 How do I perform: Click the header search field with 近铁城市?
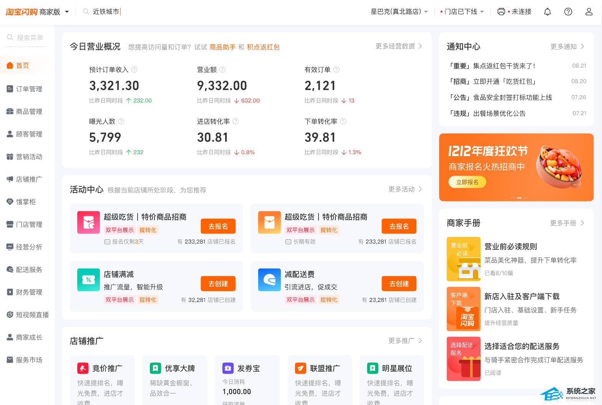pyautogui.click(x=106, y=12)
